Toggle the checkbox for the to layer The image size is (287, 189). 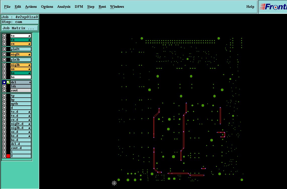click(4, 36)
